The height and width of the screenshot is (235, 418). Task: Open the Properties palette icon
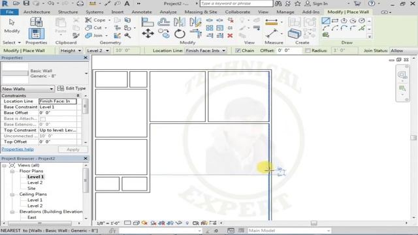click(37, 34)
